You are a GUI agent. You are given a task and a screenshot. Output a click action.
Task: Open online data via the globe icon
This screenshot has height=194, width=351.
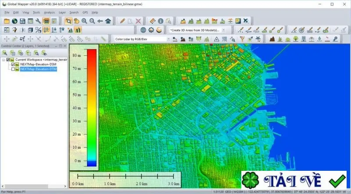[x=15, y=21]
